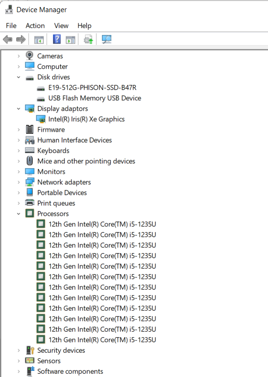Click the Back arrow toolbar icon

(x=7, y=39)
